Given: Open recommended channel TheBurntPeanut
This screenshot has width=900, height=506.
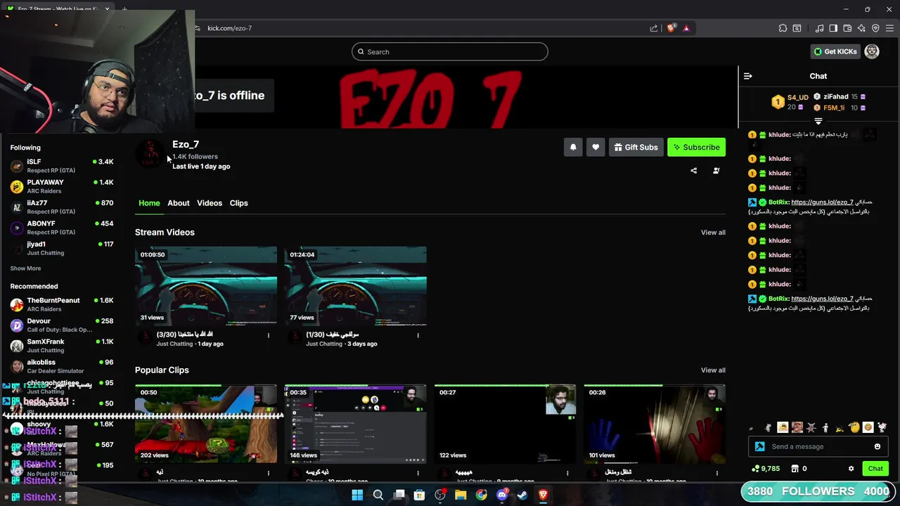Looking at the screenshot, I should [x=62, y=304].
